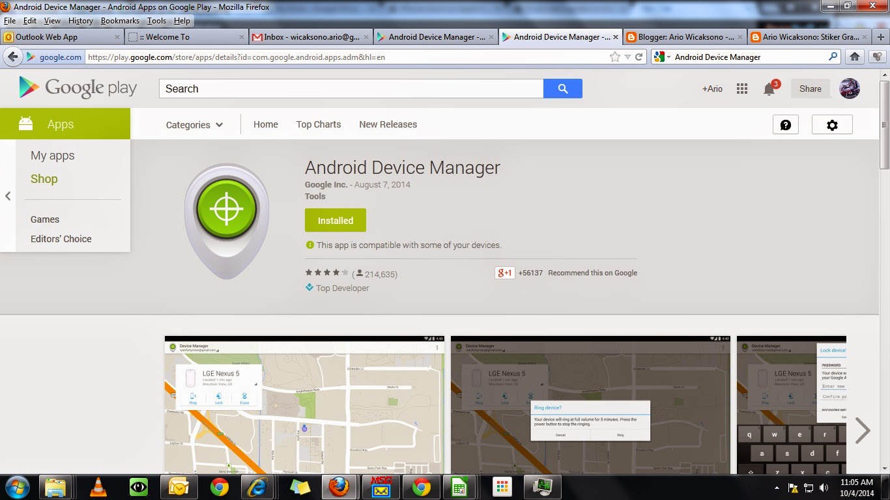Click the Google Play logo
The image size is (890, 500).
click(x=78, y=88)
